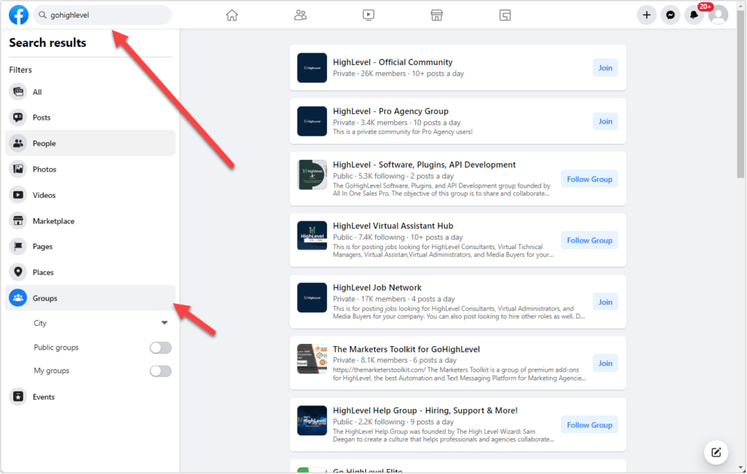Screen dimensions: 747x474
Task: Click HighLevel Official Community thumbnail
Action: click(x=312, y=68)
